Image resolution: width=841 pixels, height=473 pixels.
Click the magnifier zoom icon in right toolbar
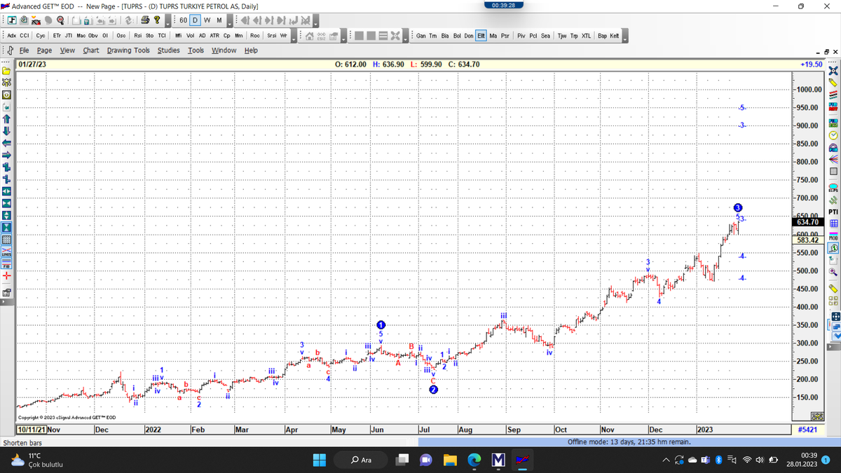click(x=833, y=271)
